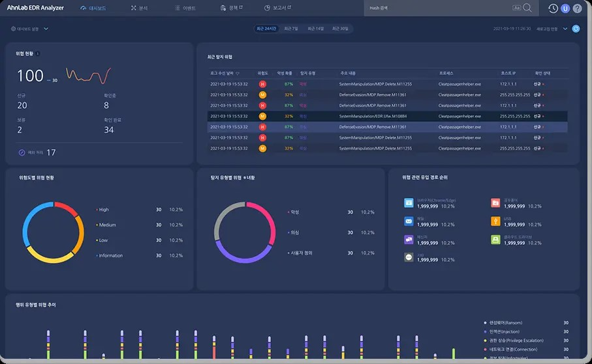
Task: Click the help question mark icon
Action: (577, 8)
